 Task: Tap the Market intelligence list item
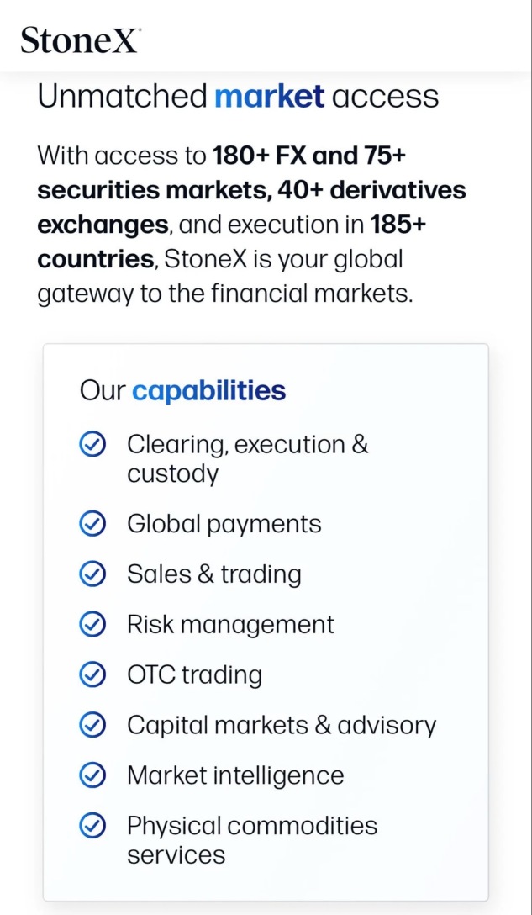pos(235,775)
